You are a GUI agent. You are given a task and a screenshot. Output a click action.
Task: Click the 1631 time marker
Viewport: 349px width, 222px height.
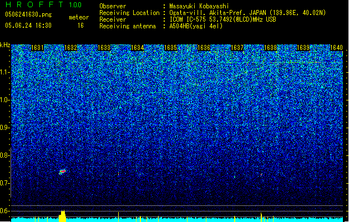(37, 48)
